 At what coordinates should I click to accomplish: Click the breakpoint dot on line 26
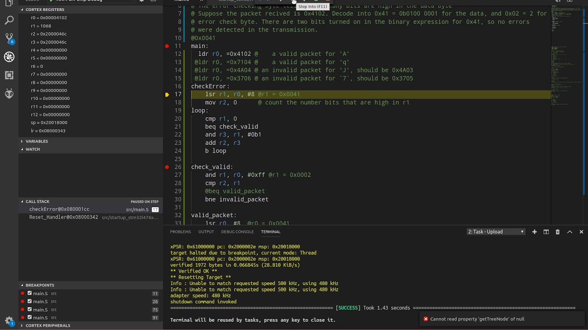(167, 167)
